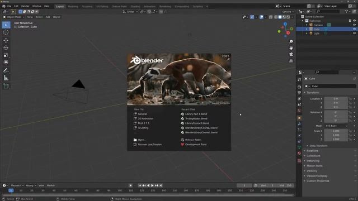Click the Light object icon in outliner

click(x=311, y=33)
